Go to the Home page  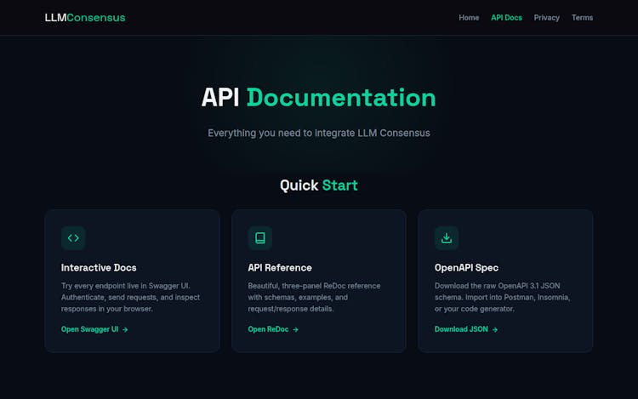[x=469, y=18]
